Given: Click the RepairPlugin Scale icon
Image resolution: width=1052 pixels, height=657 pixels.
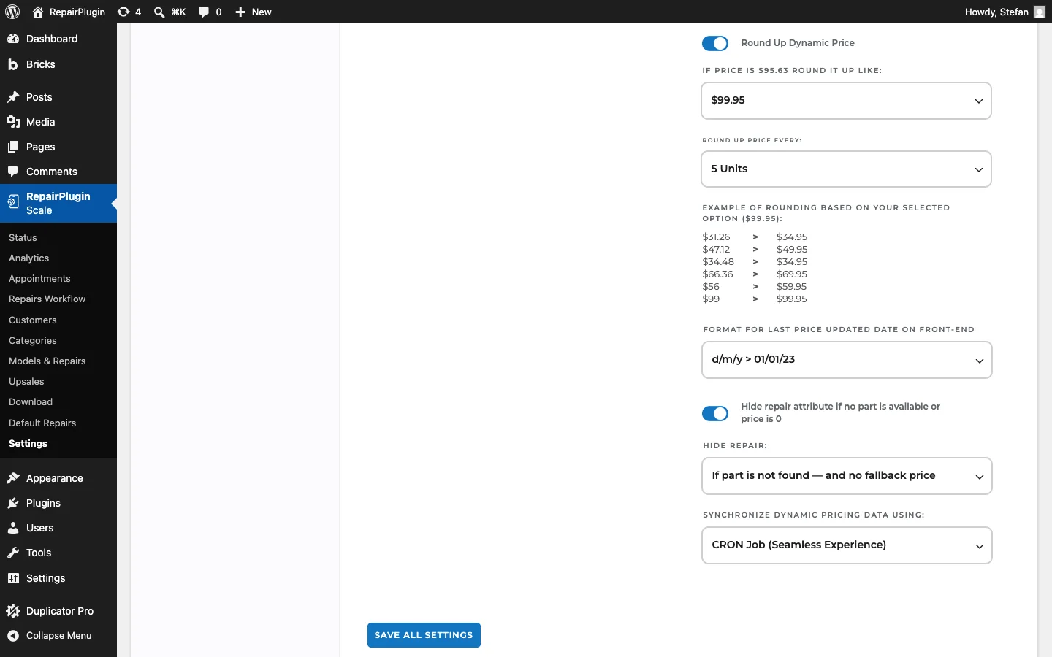Looking at the screenshot, I should point(13,202).
